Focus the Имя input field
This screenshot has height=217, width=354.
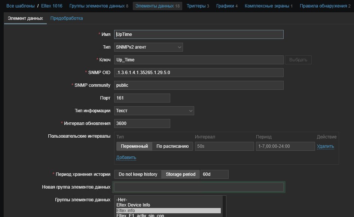coord(198,34)
